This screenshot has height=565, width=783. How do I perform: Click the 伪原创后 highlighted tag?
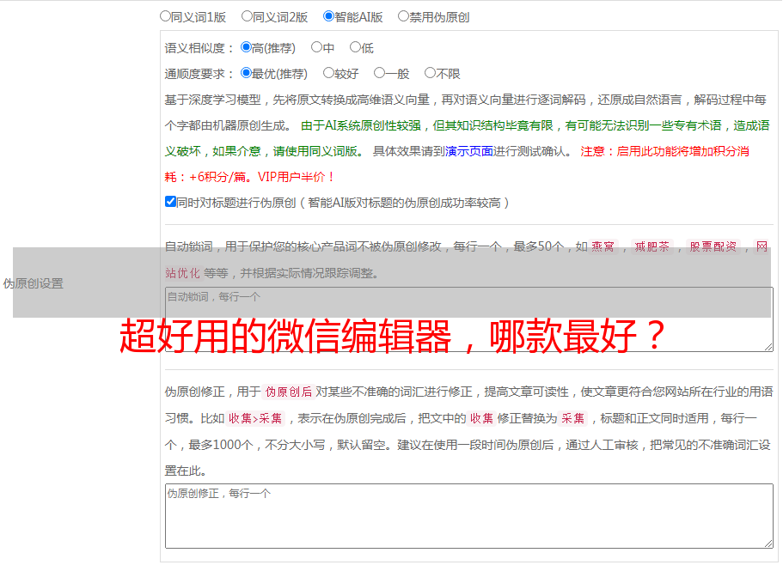[x=288, y=392]
